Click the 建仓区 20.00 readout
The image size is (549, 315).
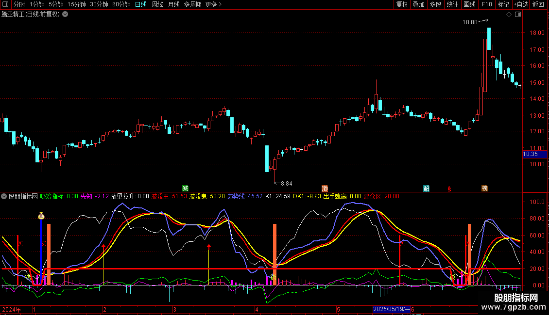point(381,196)
